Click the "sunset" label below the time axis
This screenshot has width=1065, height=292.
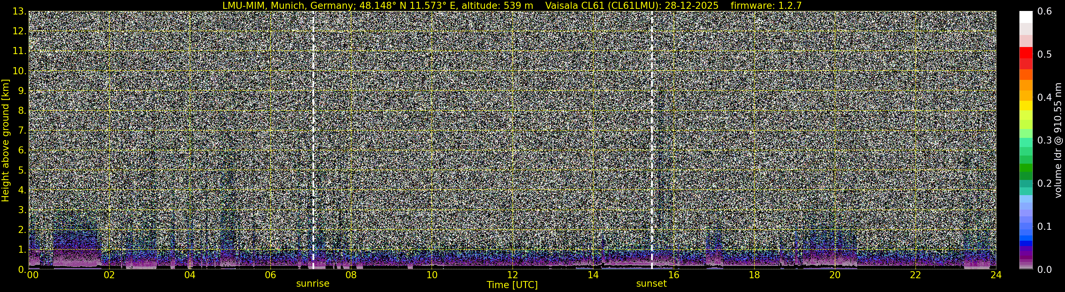(x=651, y=284)
